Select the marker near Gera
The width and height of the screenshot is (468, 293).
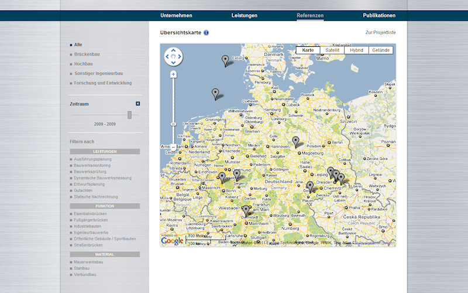(310, 187)
